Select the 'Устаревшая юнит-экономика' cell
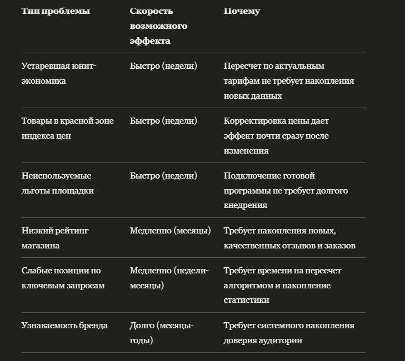 [59, 74]
